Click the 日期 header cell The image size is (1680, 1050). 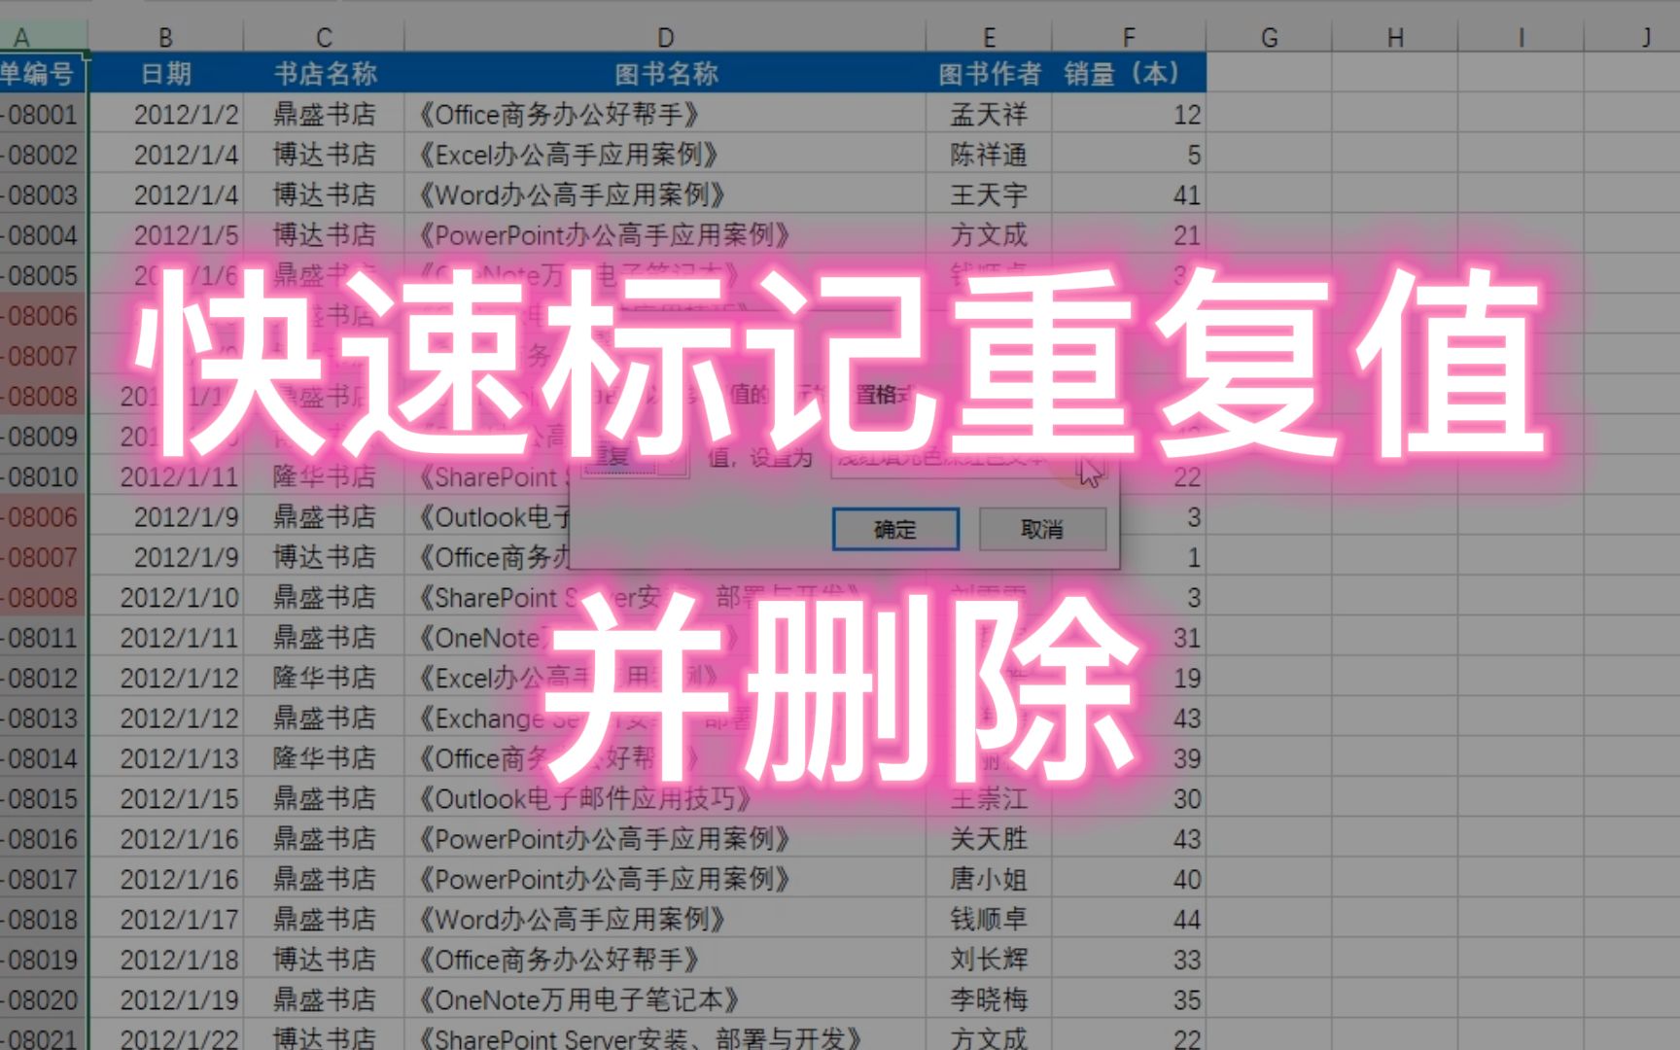coord(165,73)
